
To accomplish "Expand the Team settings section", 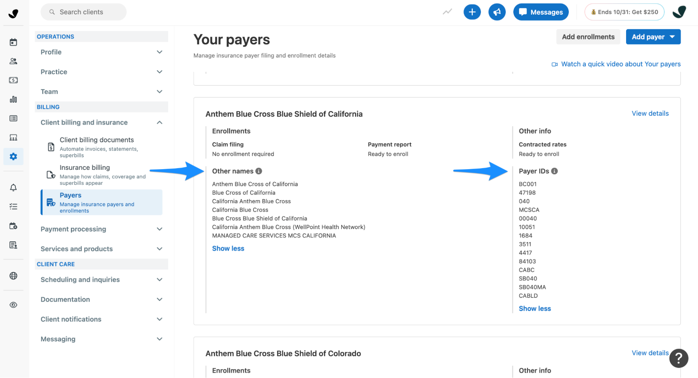I will (101, 92).
